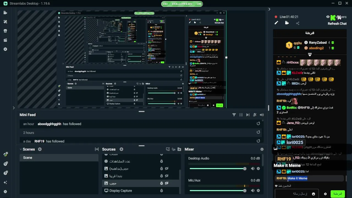
Task: Click the add source folder icon
Action: click(x=179, y=149)
